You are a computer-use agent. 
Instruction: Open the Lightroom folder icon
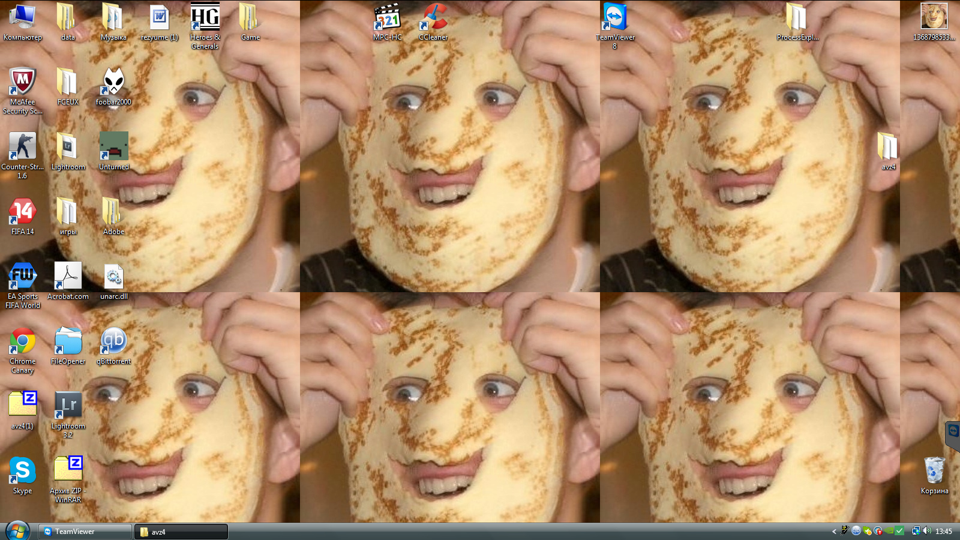(68, 152)
